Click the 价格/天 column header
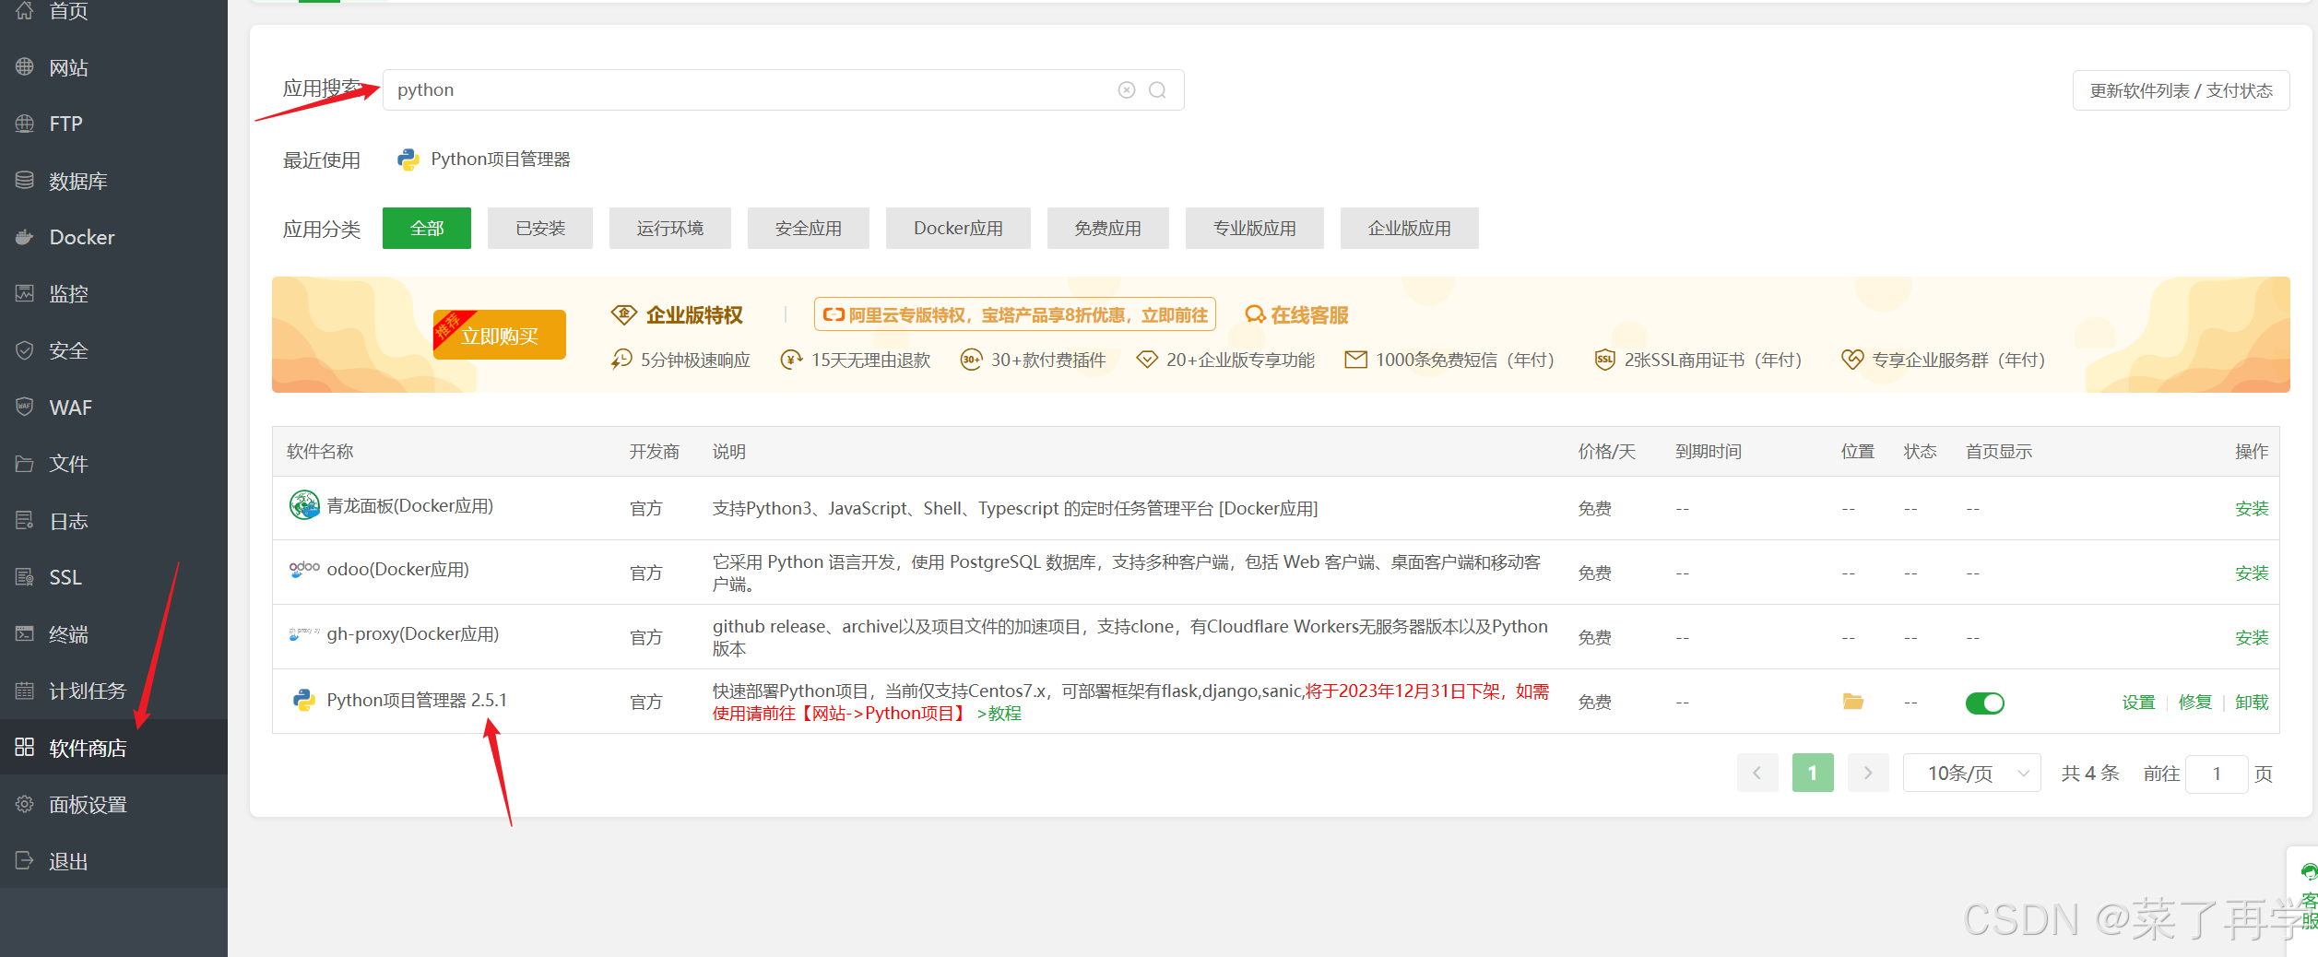Screen dimensions: 2318x957 [x=1606, y=451]
